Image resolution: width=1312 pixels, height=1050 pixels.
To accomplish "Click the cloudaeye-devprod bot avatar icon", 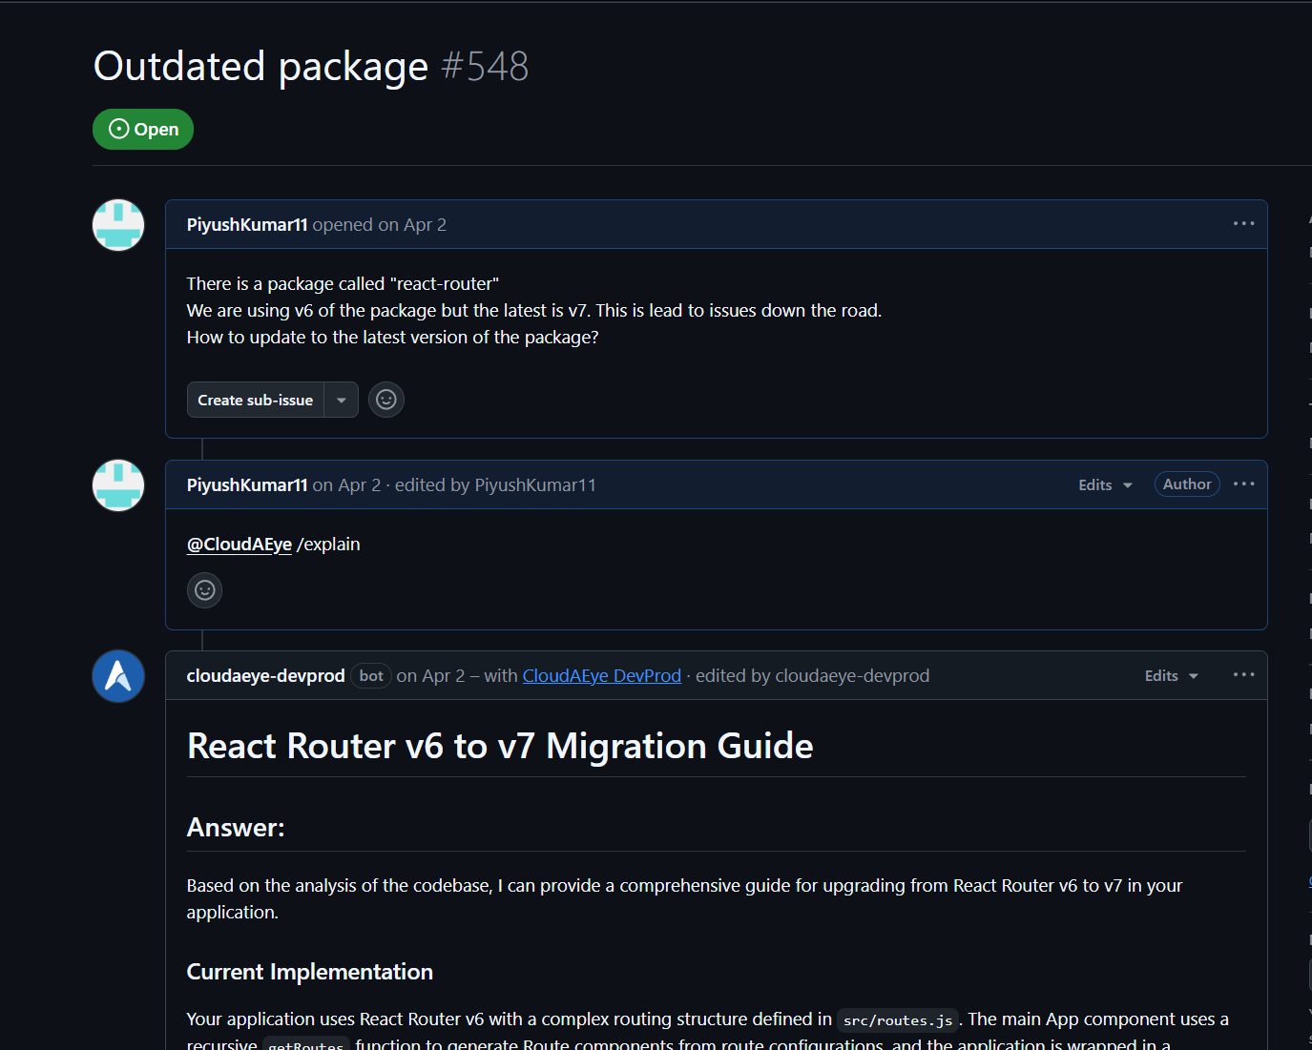I will point(118,676).
